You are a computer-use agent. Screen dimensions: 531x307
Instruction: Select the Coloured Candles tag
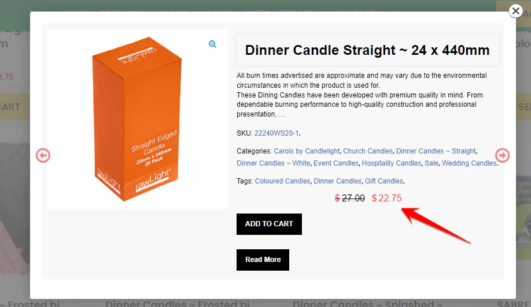click(282, 181)
